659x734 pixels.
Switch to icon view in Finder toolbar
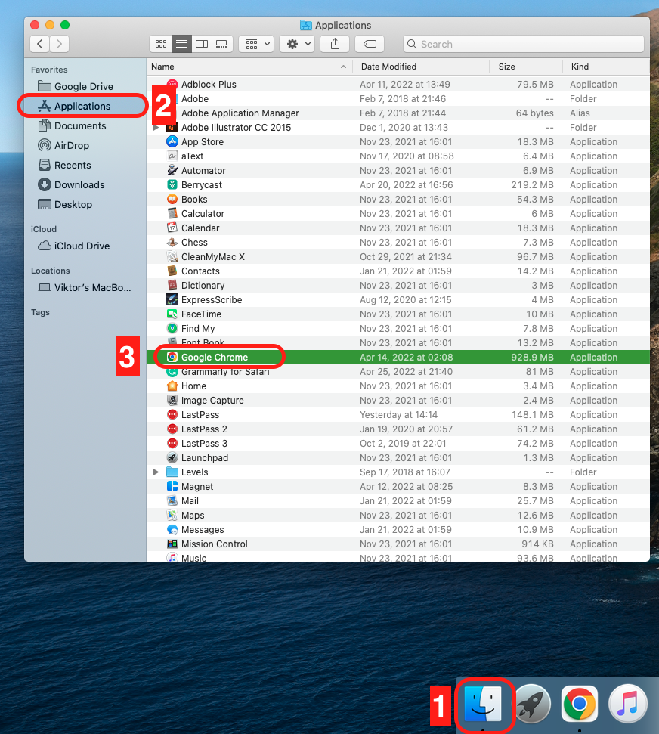160,44
